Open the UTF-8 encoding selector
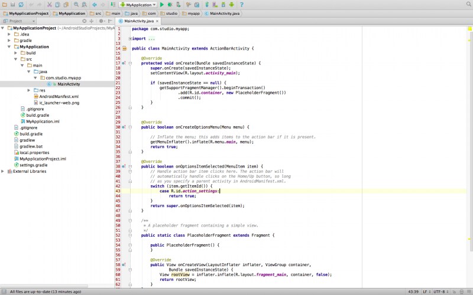The image size is (473, 295). click(439, 291)
